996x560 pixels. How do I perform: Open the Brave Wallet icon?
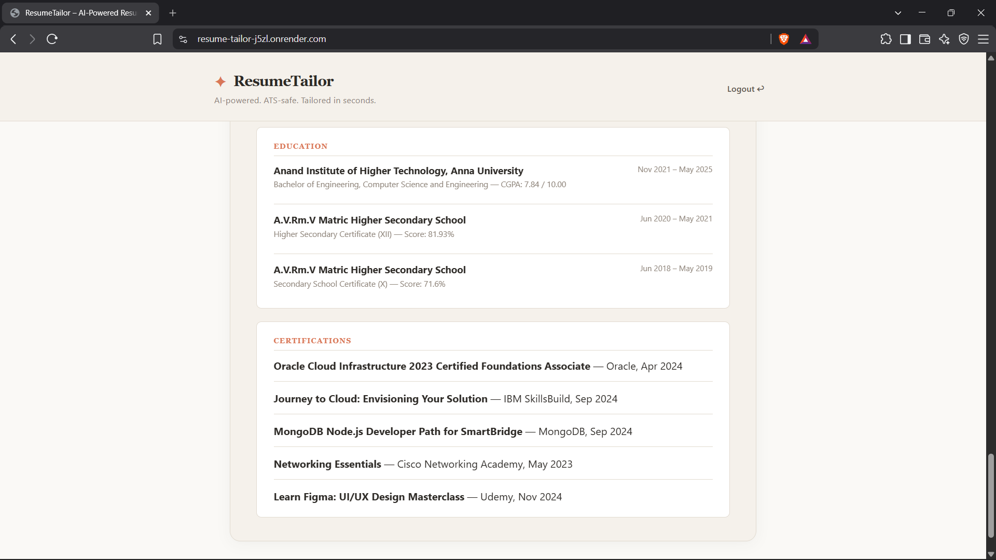tap(924, 39)
